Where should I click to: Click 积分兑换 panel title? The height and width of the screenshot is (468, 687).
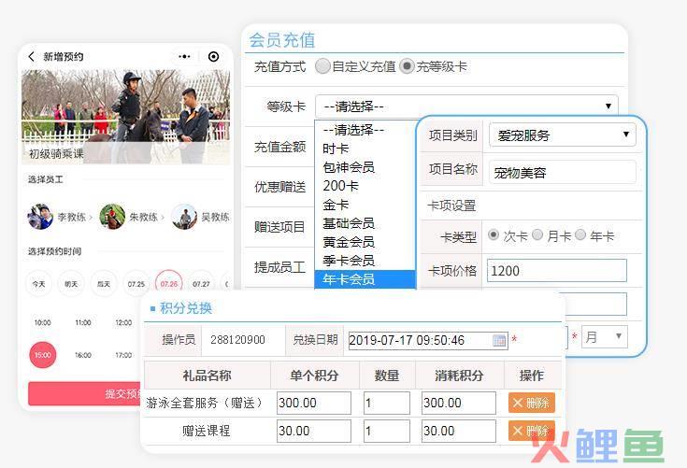pyautogui.click(x=186, y=308)
